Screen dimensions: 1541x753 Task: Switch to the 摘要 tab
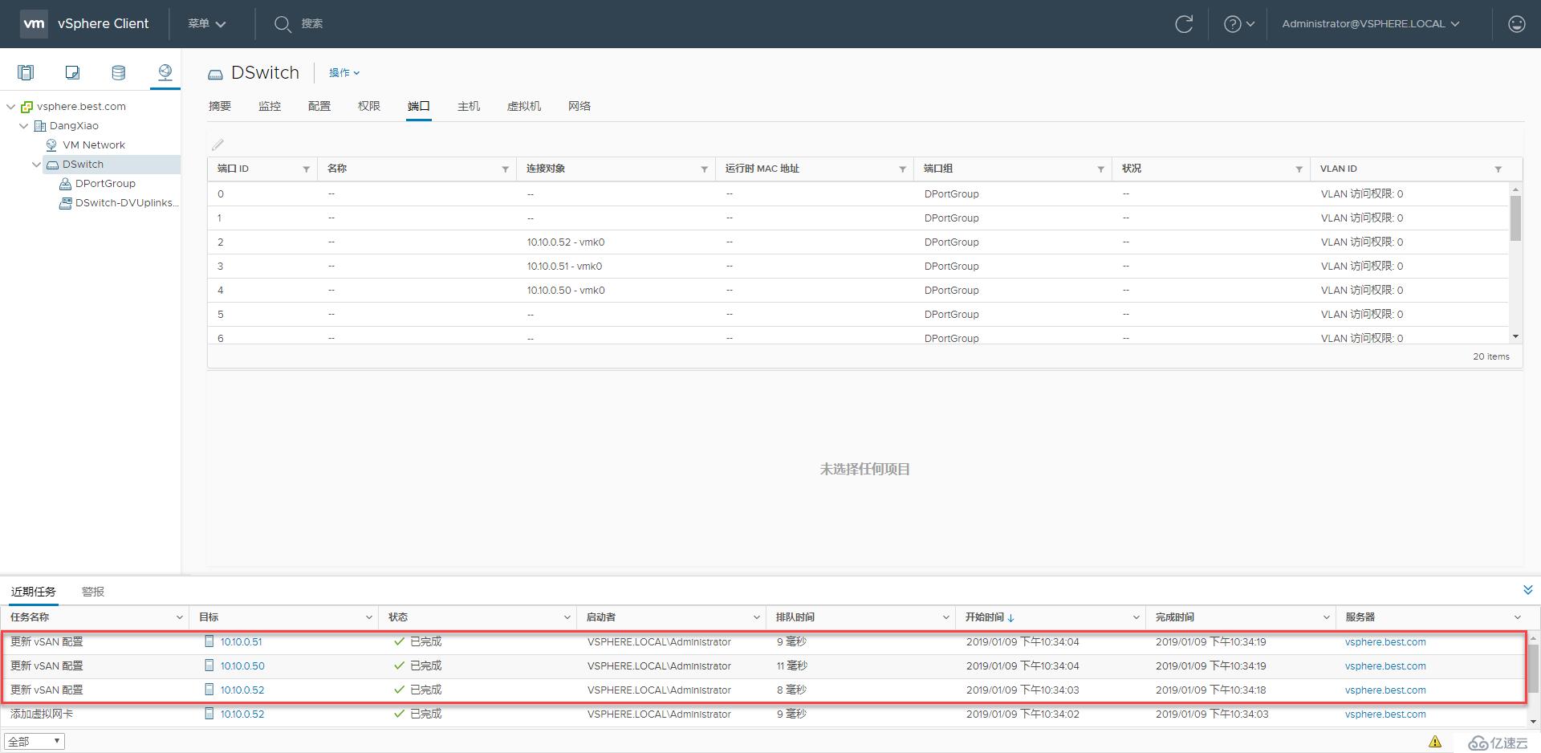click(220, 106)
